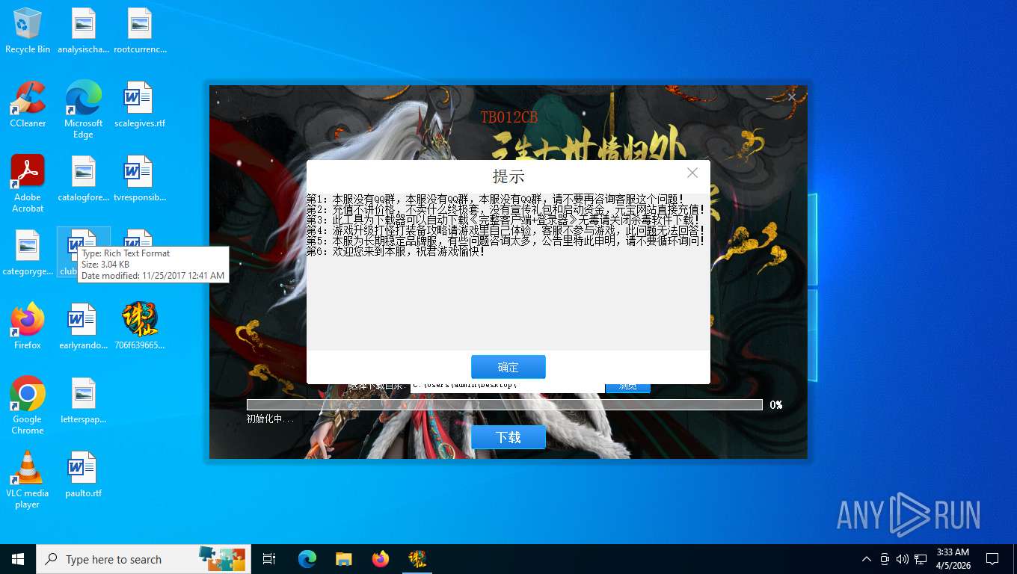This screenshot has width=1017, height=574.
Task: Select the letterspap... image file
Action: [84, 401]
